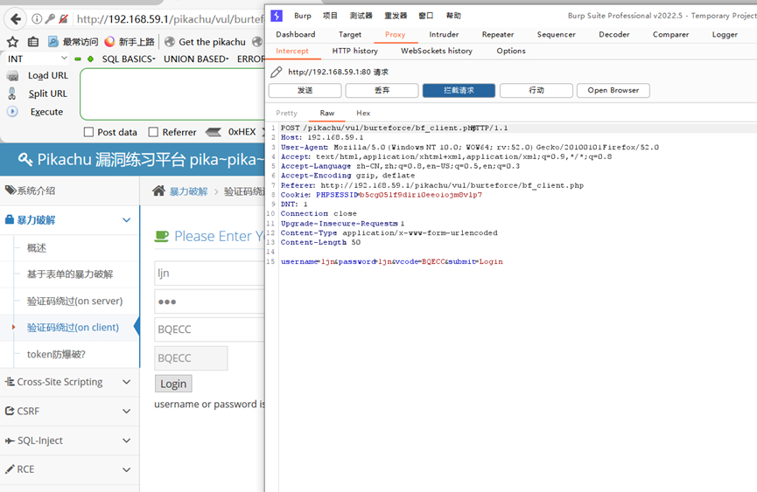The image size is (757, 492).
Task: Expand the SQL-Inject sidebar section
Action: 70,440
